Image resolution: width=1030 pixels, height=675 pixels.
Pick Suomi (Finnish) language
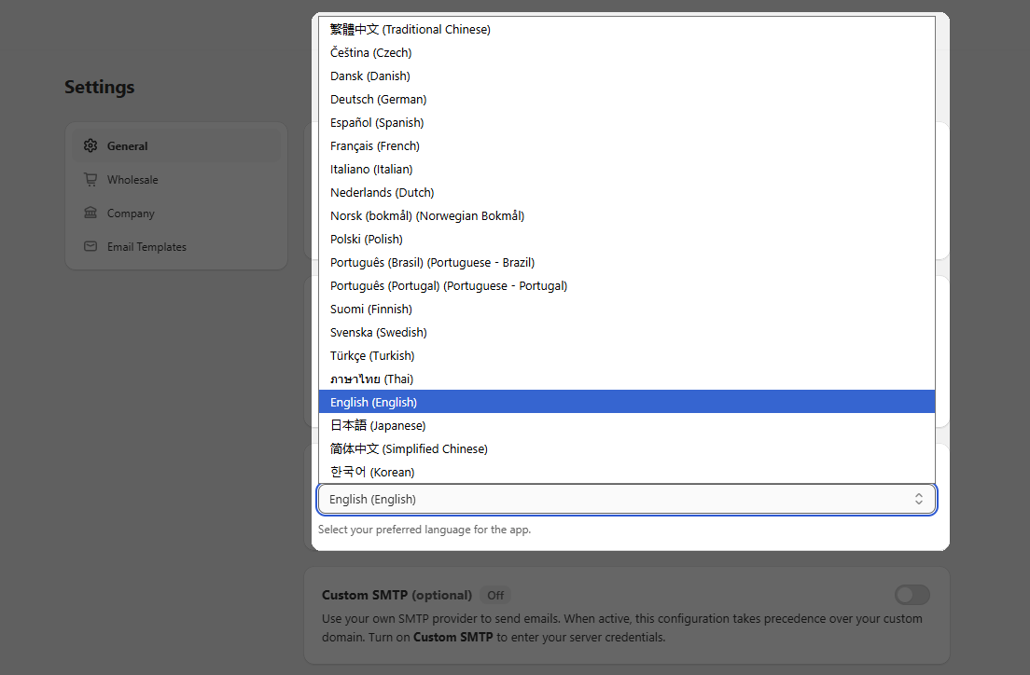pyautogui.click(x=627, y=310)
